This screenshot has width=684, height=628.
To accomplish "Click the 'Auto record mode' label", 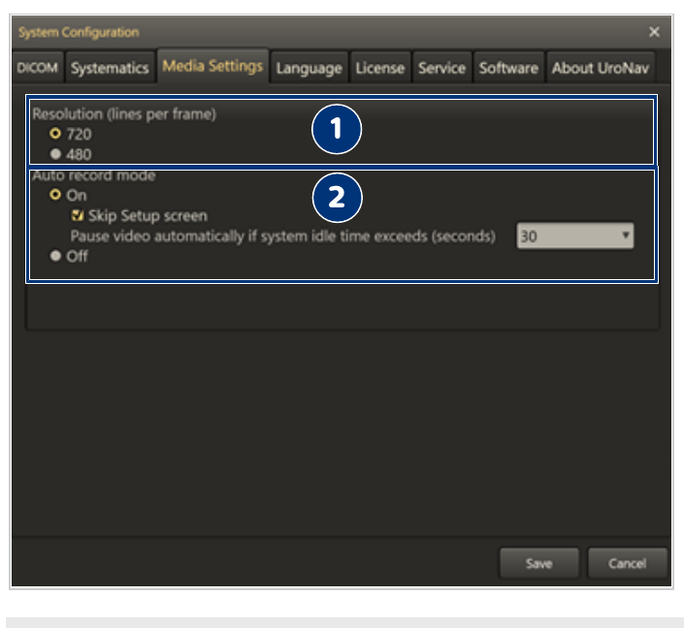I will point(94,175).
